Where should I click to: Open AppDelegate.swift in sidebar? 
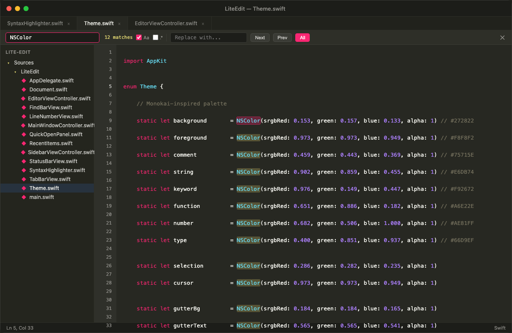52,80
